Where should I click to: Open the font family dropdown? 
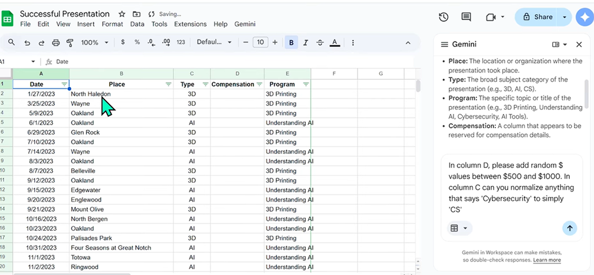coord(214,42)
